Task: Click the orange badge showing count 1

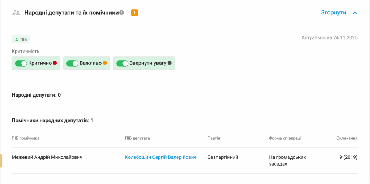Action: (134, 13)
